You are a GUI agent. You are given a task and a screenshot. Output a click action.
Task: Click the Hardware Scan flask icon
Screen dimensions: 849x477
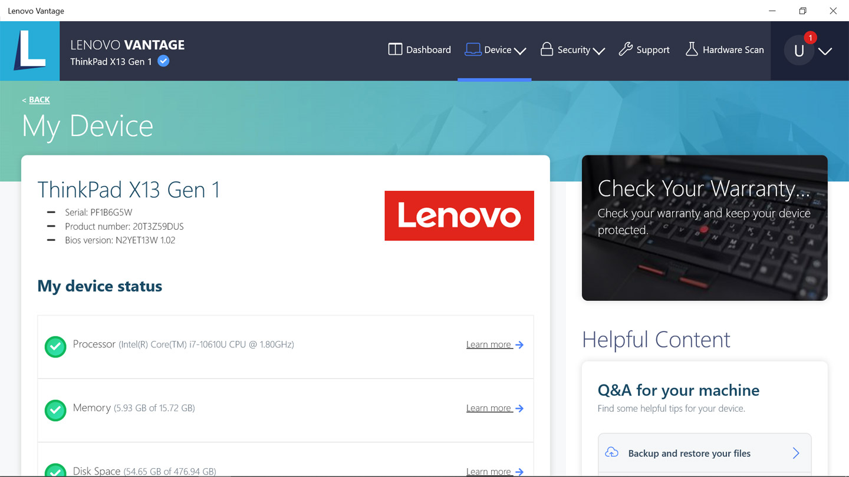[692, 49]
